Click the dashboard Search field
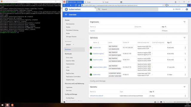Image resolution: width=191 pixels, height=107 pixels. point(127,9)
